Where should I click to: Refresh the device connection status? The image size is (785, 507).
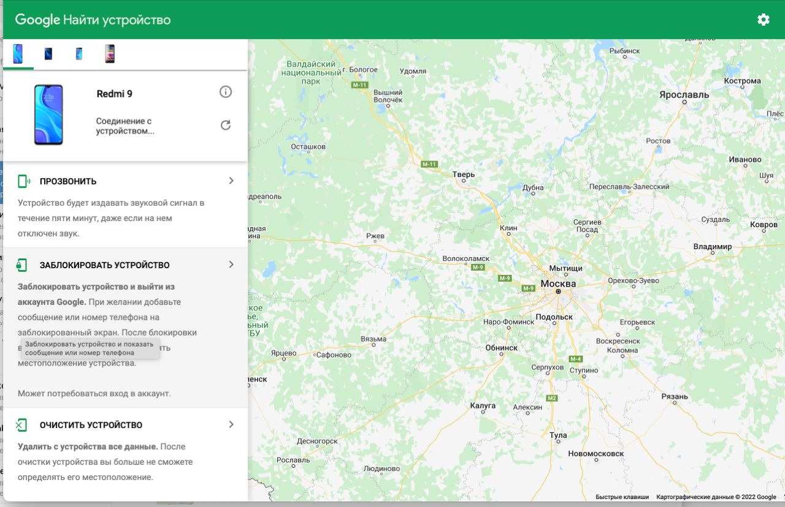(x=226, y=126)
